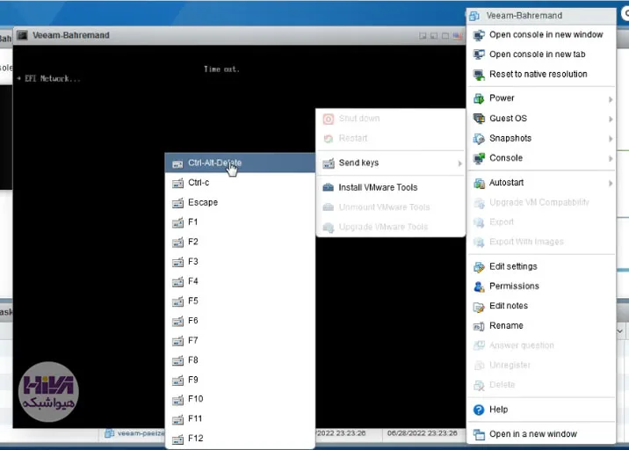The height and width of the screenshot is (450, 629).
Task: Click the Send keys keyboard icon
Action: click(x=329, y=163)
